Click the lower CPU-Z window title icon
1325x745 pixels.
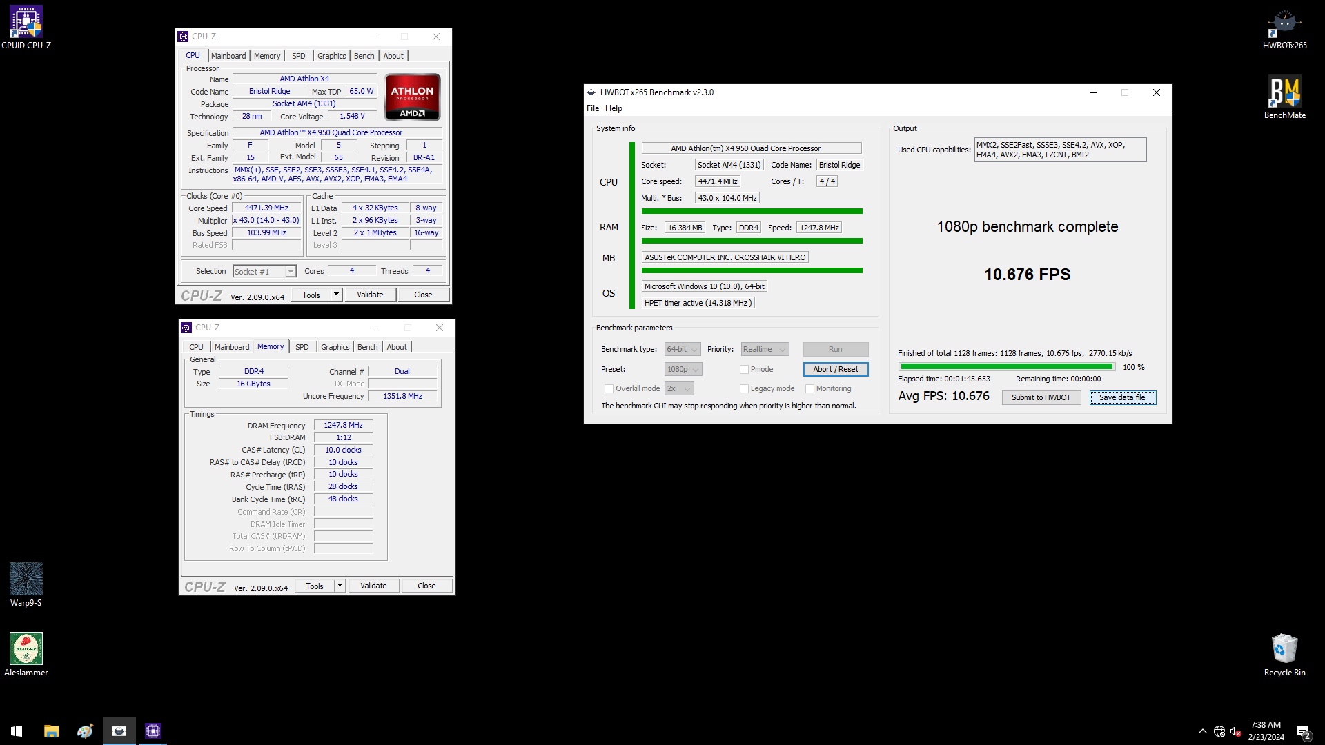point(186,328)
